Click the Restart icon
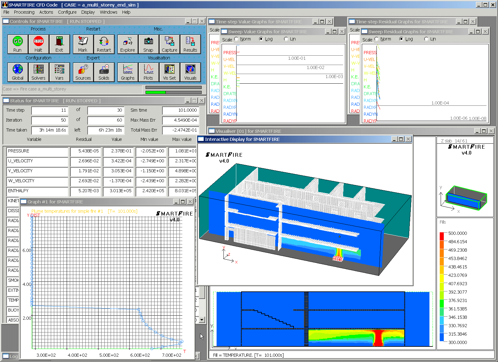 [104, 44]
